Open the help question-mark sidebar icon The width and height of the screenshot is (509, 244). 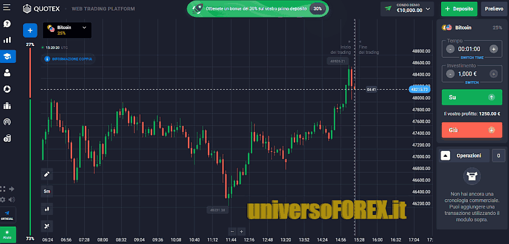(x=7, y=24)
